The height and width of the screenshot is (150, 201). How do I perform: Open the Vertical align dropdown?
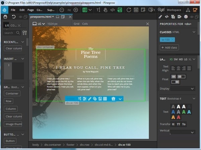tap(183, 132)
